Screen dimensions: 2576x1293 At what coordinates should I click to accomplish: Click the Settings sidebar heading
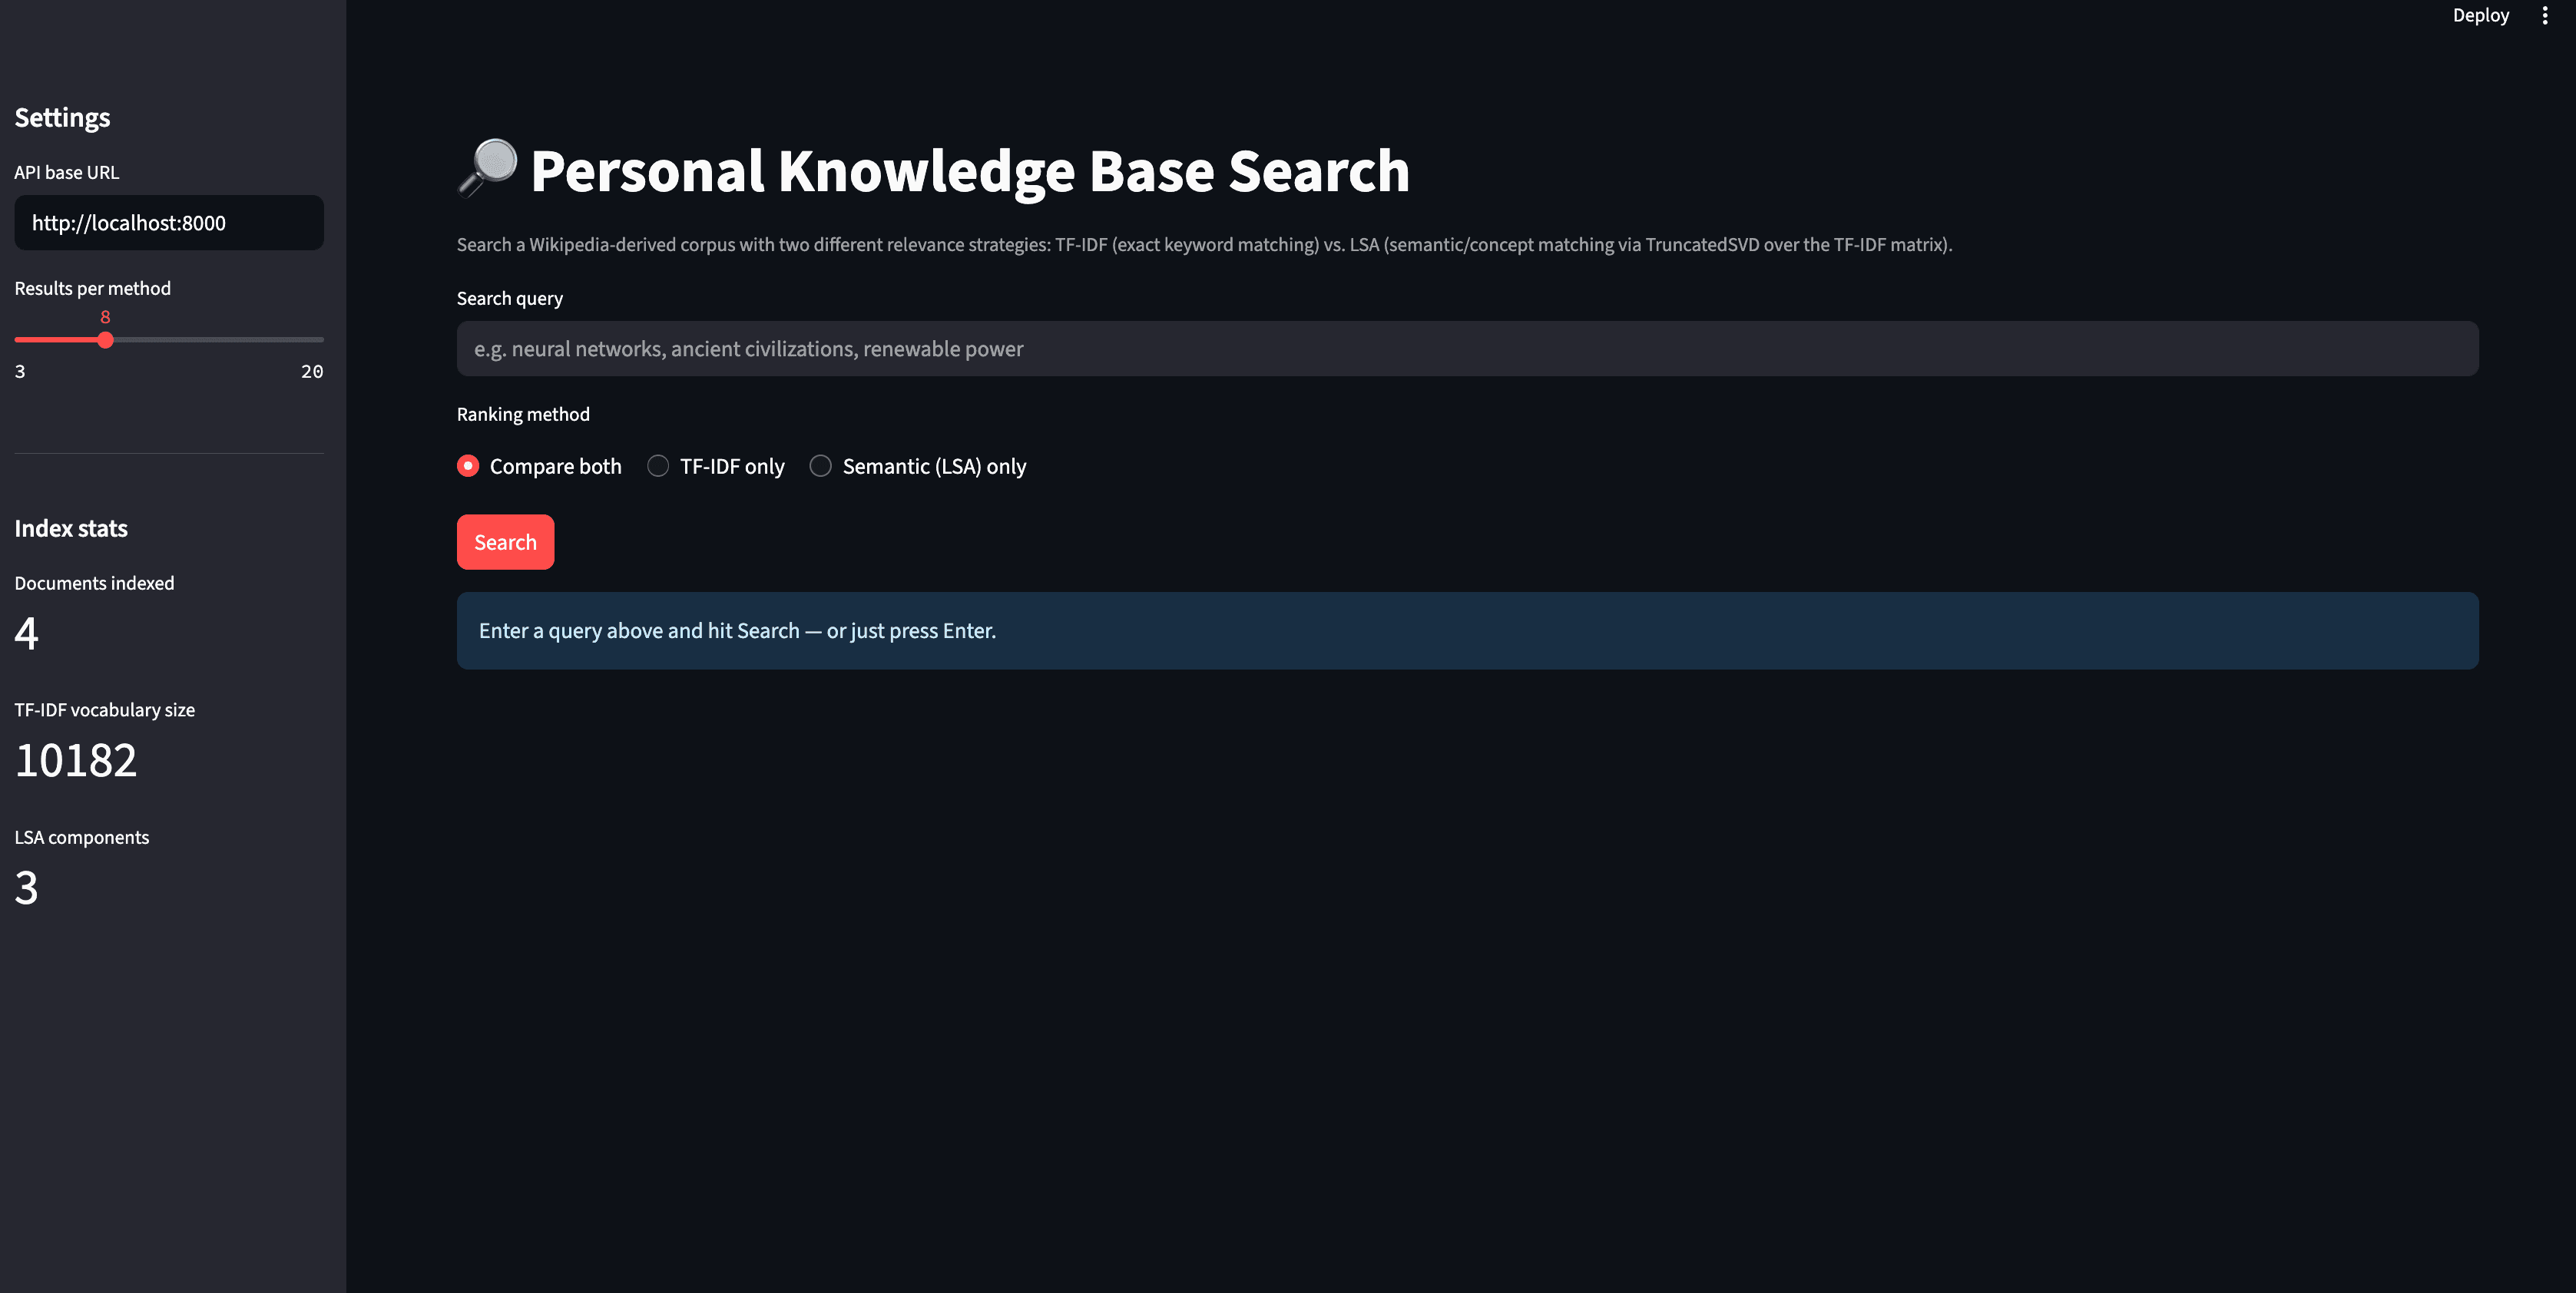coord(62,118)
